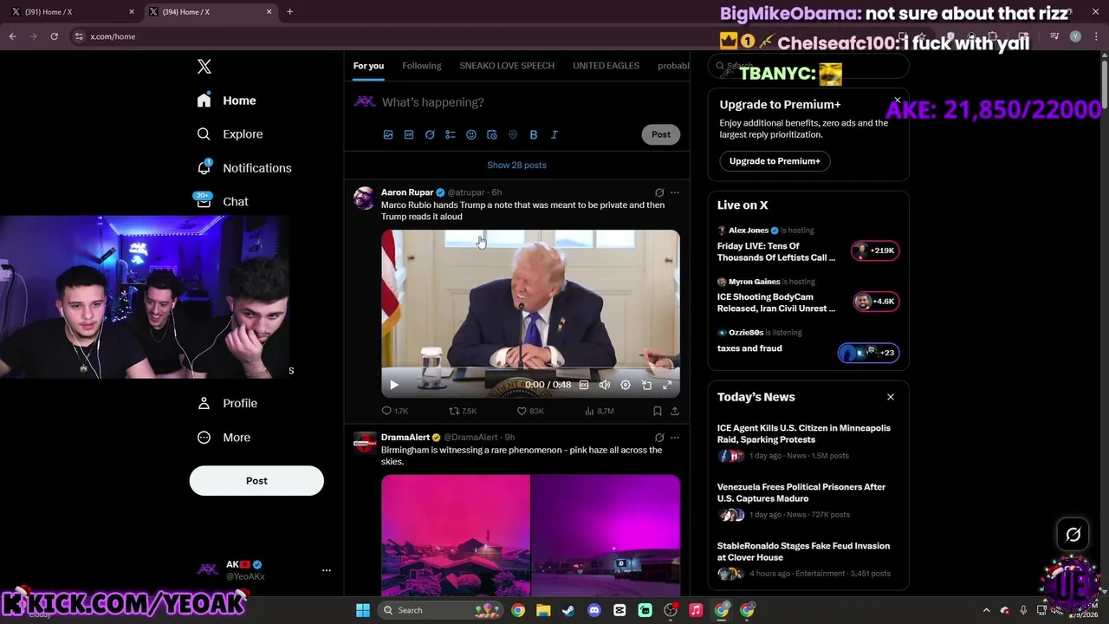Switch to the SNEAKO LOVE SPEECH tab
The image size is (1109, 624).
[x=507, y=66]
